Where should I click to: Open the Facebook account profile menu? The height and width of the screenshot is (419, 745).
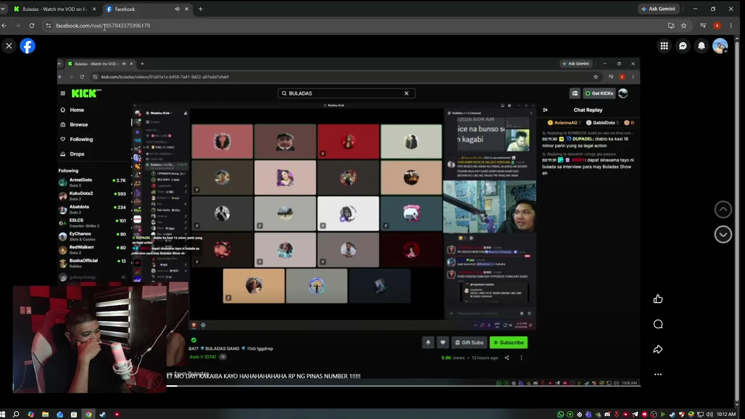click(x=720, y=46)
